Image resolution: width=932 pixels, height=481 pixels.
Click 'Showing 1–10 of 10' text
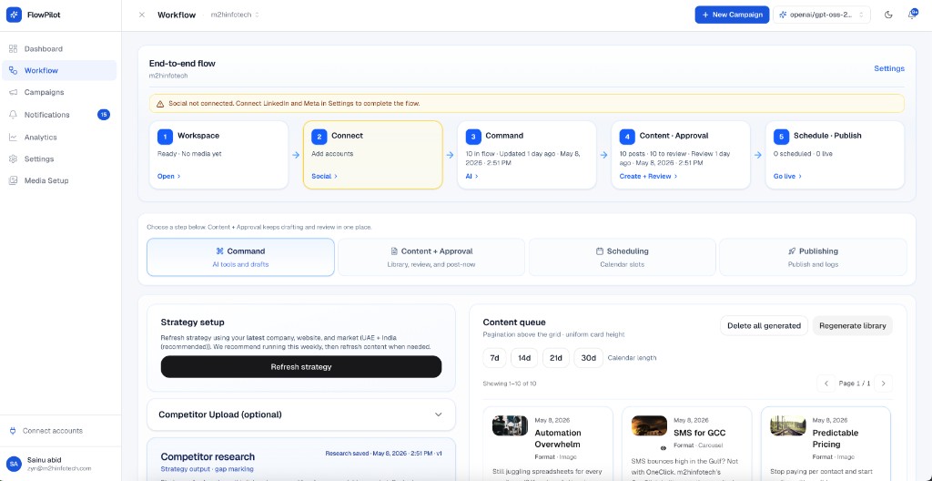click(510, 384)
